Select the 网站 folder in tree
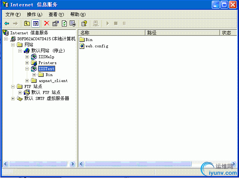 (x=29, y=45)
